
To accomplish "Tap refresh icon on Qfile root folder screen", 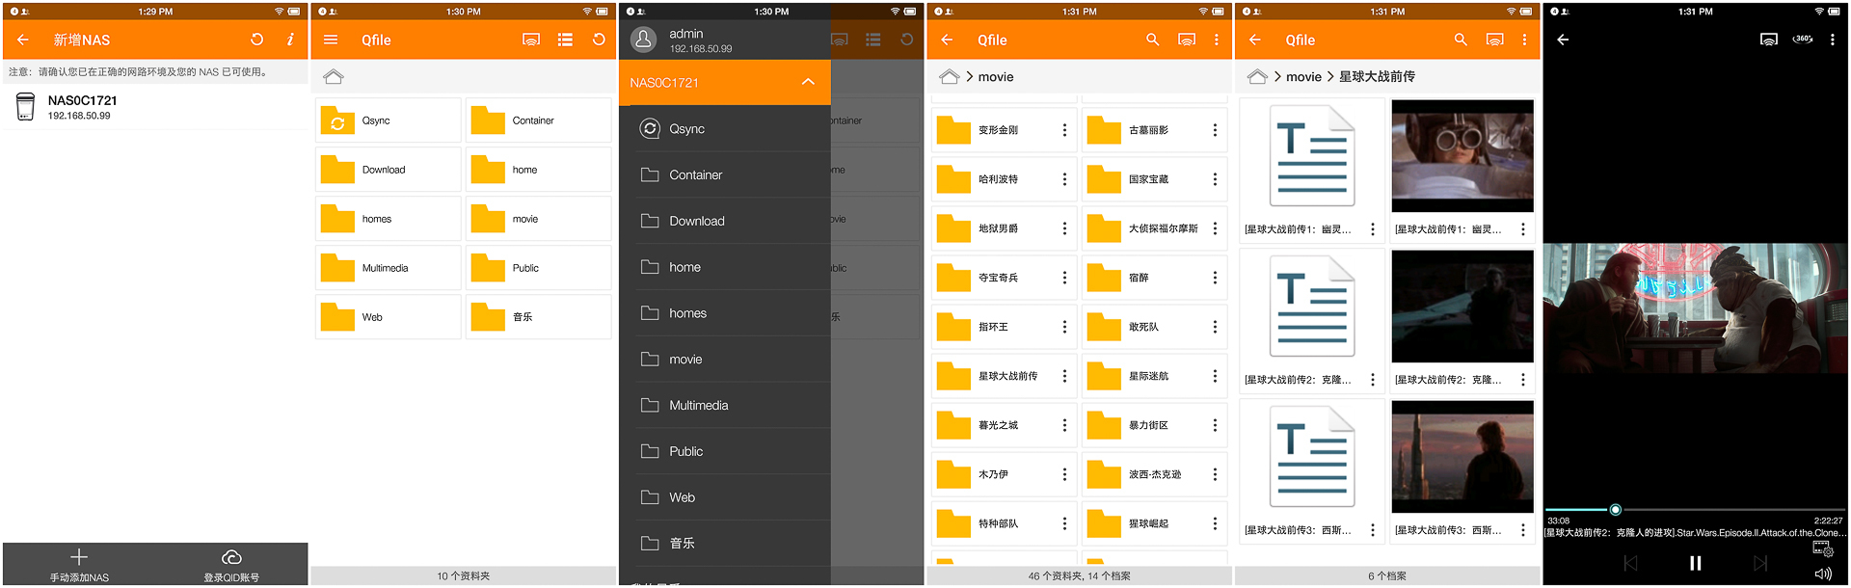I will coord(599,40).
